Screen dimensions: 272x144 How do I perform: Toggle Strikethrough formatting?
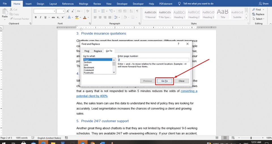coord(54,17)
